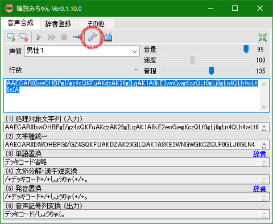Open the その他 tab
273x224 pixels.
click(96, 24)
